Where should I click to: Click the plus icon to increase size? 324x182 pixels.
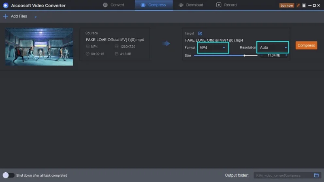point(286,55)
